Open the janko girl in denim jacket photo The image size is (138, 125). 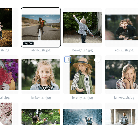[x=41, y=75]
